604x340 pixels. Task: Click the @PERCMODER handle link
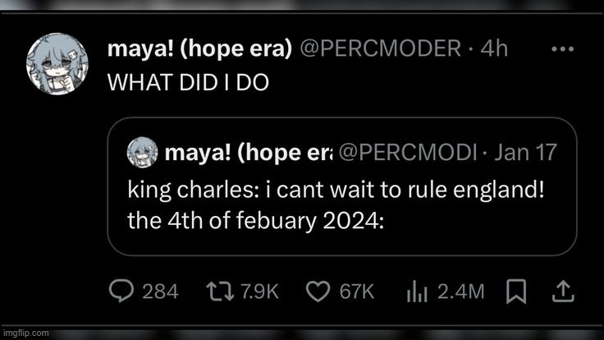pyautogui.click(x=380, y=48)
